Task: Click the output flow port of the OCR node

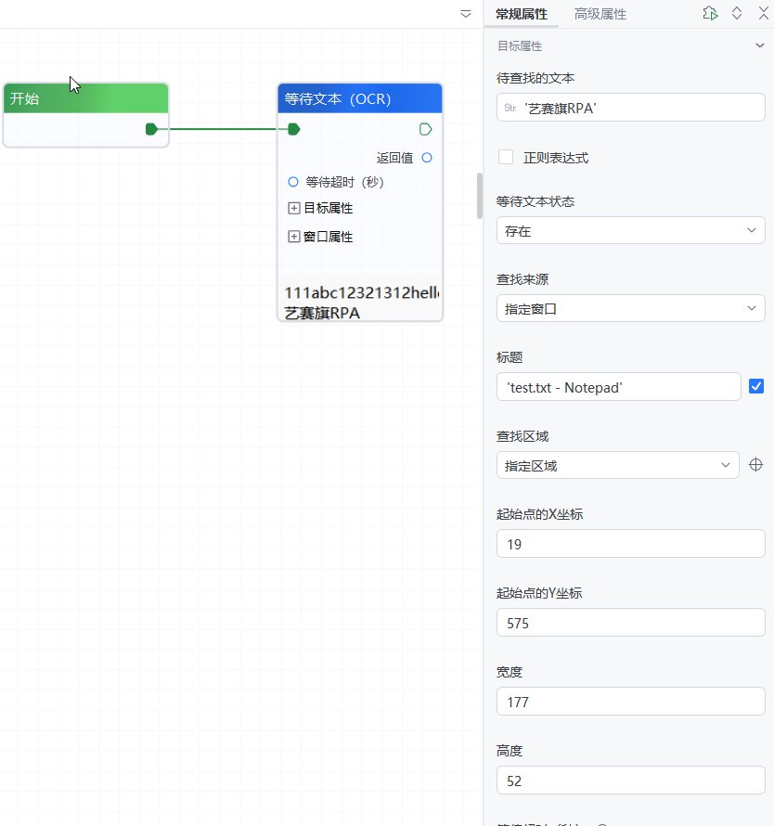Action: [x=426, y=129]
